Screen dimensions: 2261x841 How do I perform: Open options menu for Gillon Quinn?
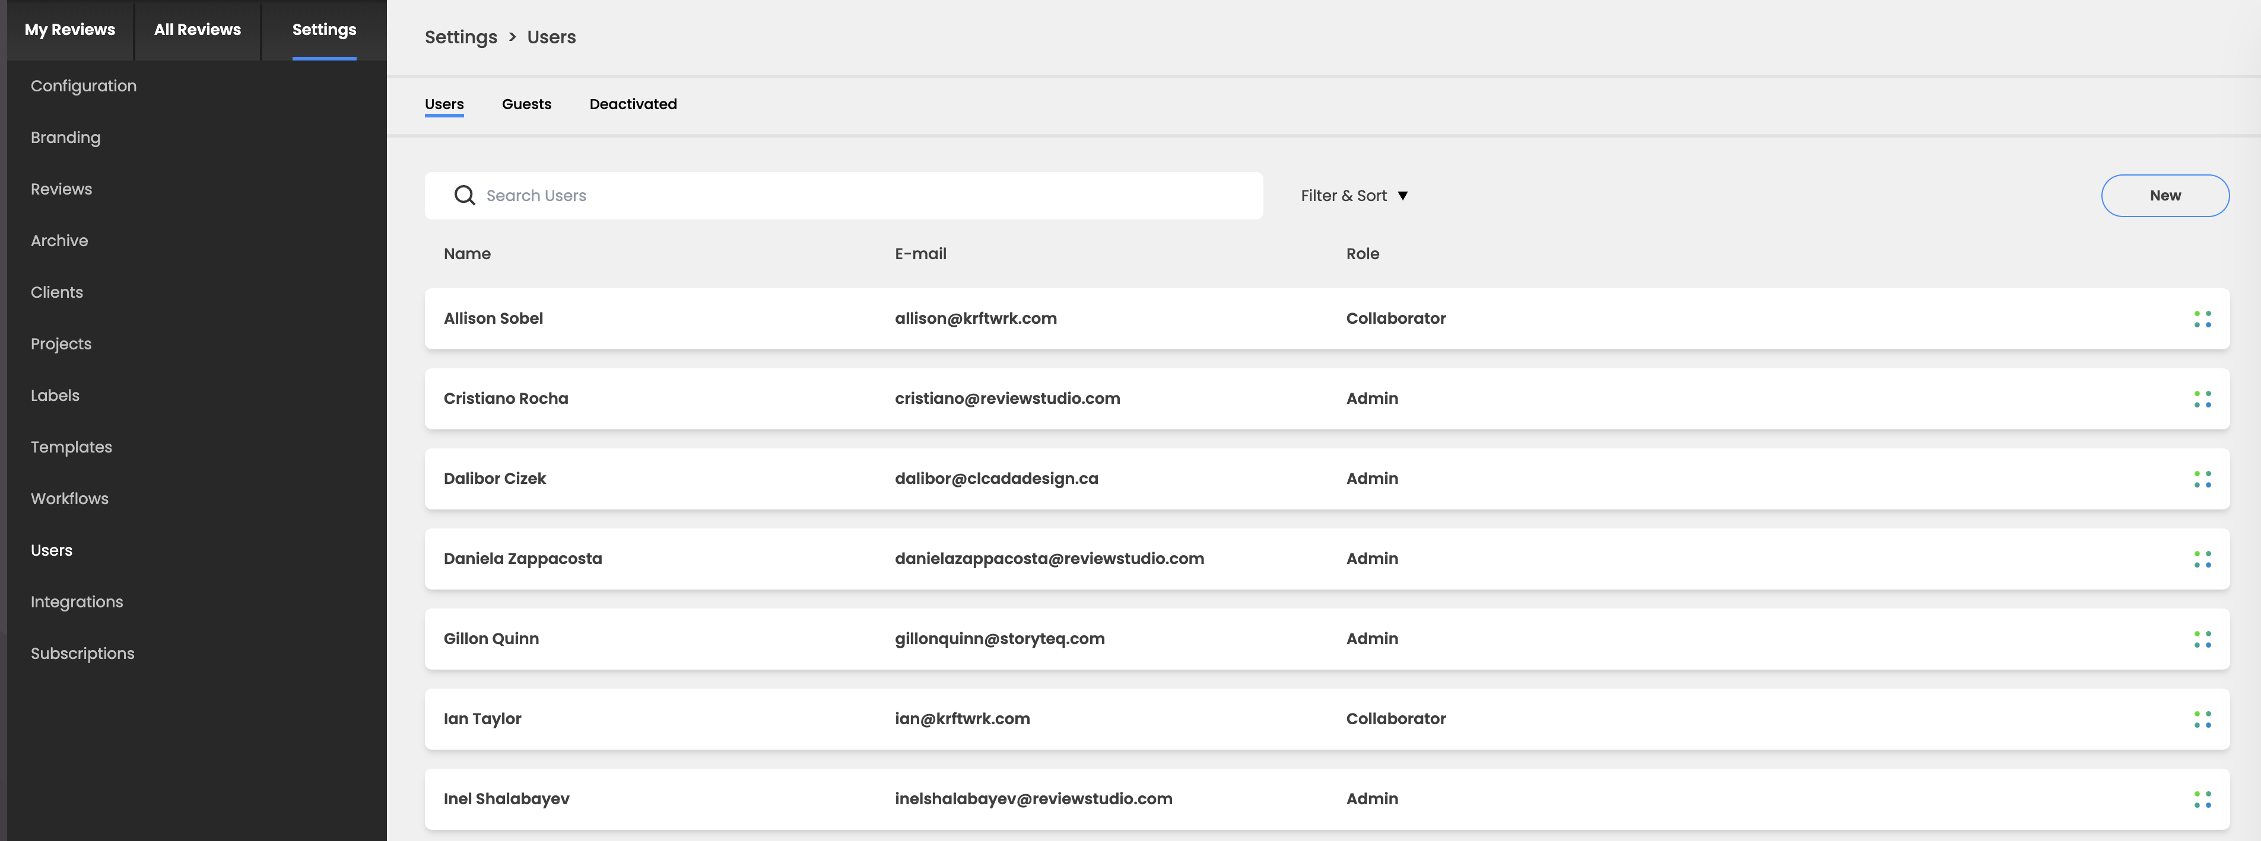(2202, 639)
